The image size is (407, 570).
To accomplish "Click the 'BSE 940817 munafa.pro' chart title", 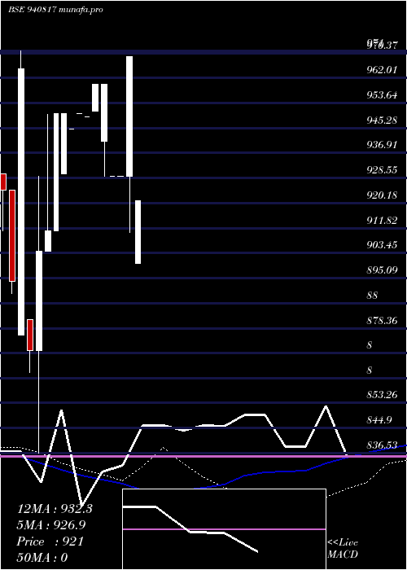I will [55, 10].
